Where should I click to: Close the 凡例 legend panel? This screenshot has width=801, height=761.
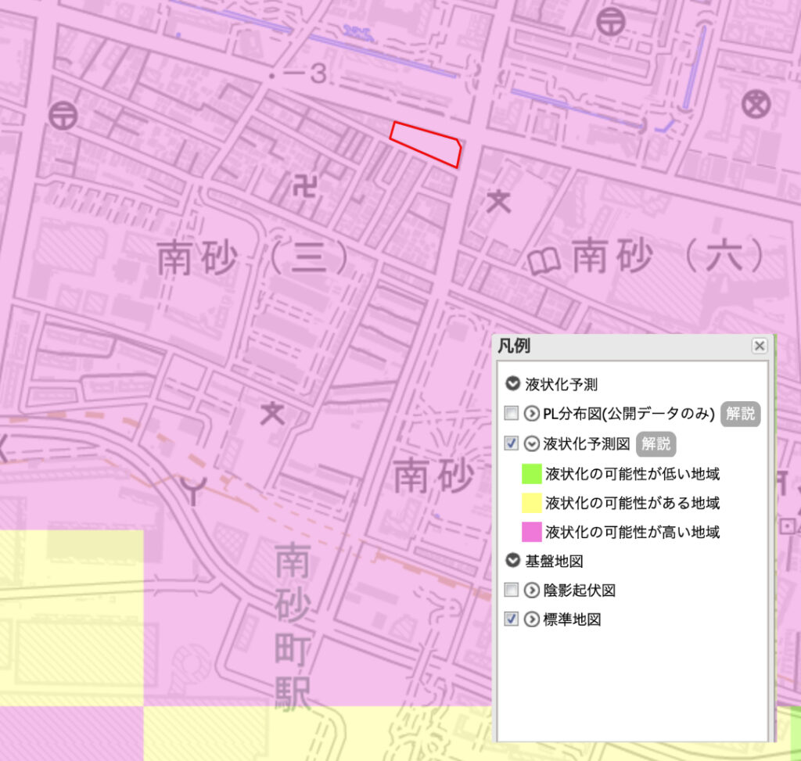click(758, 346)
